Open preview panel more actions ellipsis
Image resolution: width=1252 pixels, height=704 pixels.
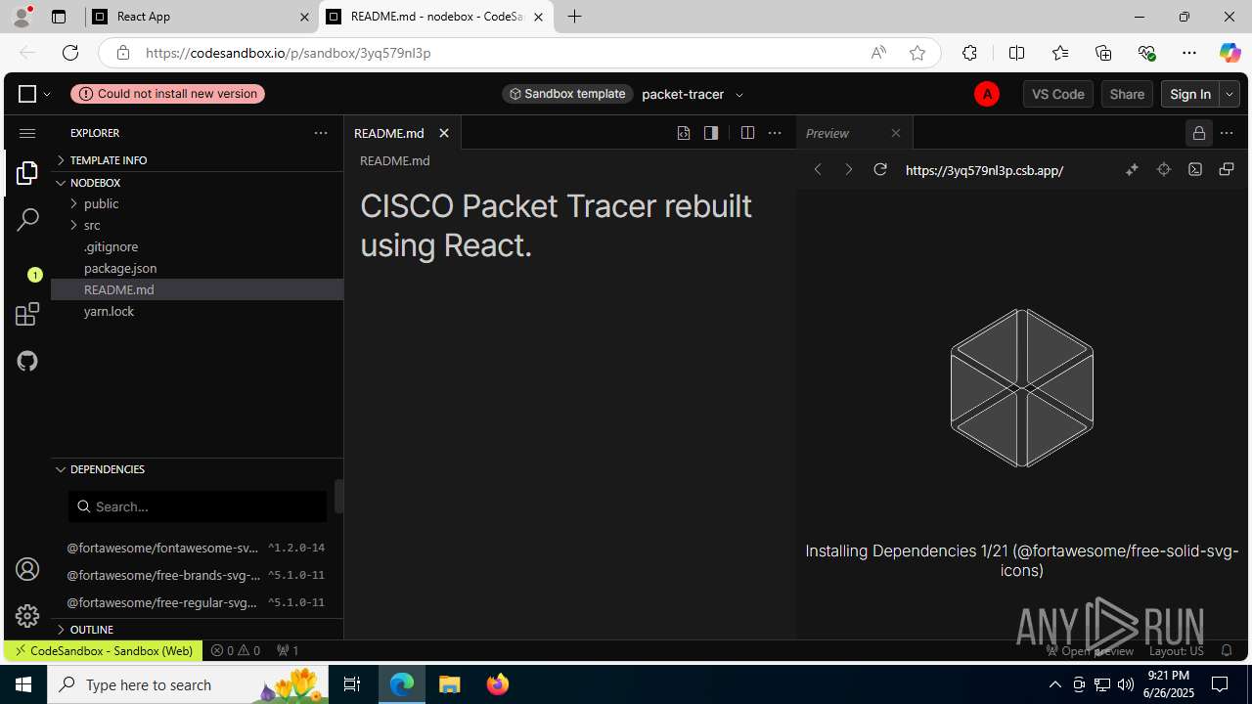click(1227, 133)
